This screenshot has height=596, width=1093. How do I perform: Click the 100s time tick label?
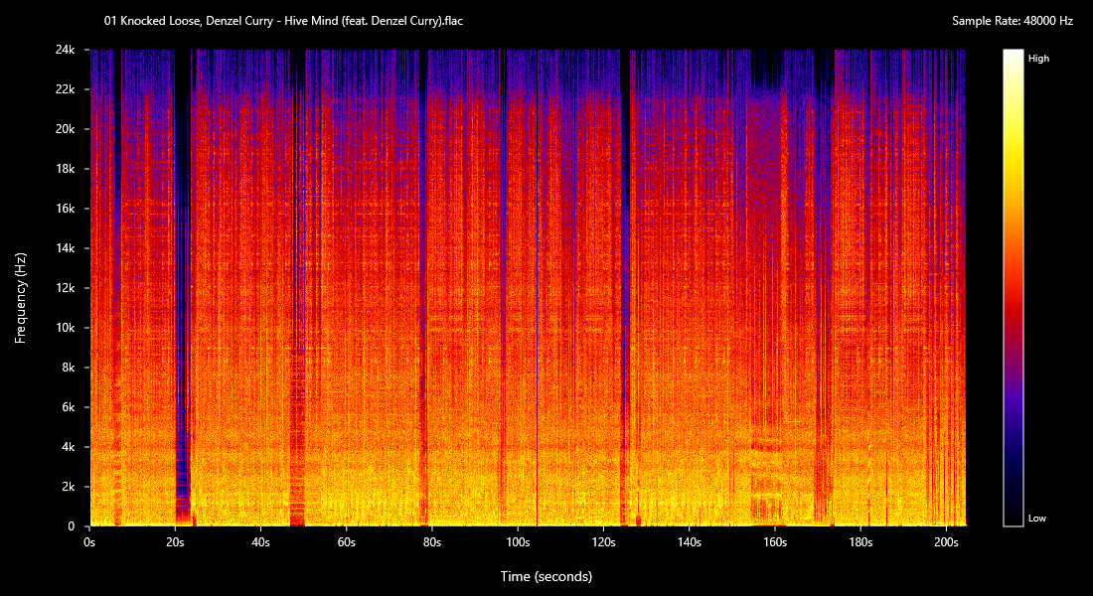click(518, 542)
